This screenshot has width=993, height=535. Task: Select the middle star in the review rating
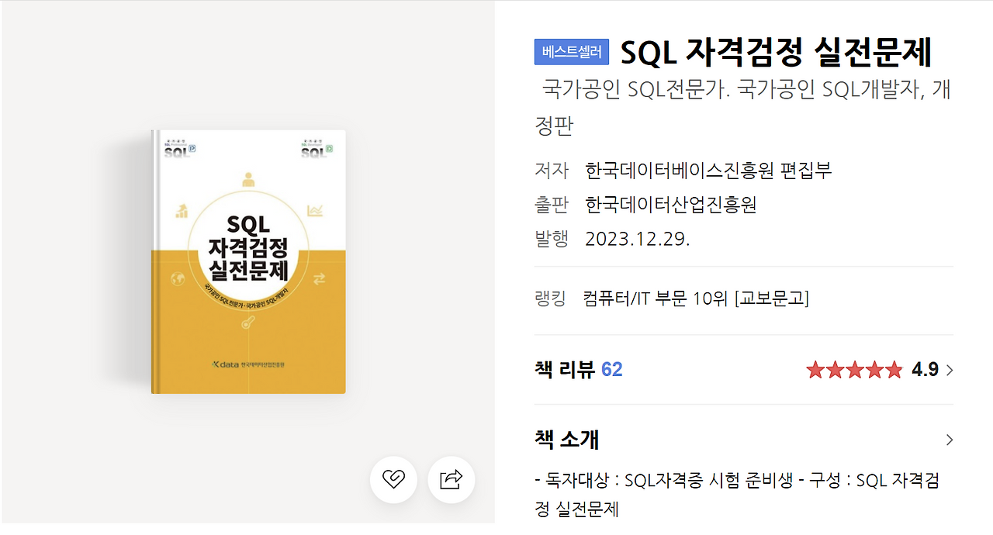point(855,370)
